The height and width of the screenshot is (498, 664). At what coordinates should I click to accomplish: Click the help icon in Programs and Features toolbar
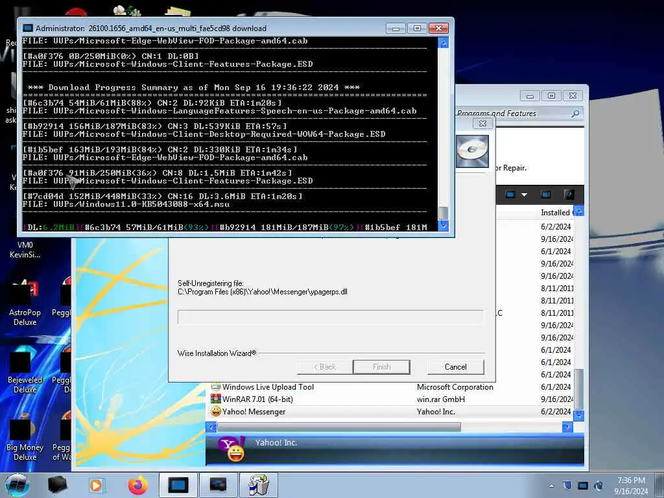tap(569, 195)
